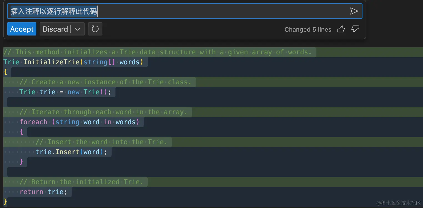423x208 pixels.
Task: Open the Discard options dropdown arrow
Action: pos(78,29)
